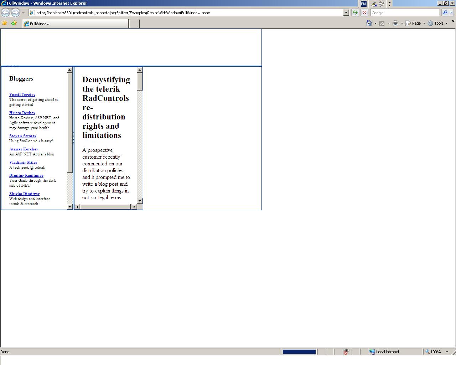
Task: Click the browser Forward arrow button
Action: tap(15, 12)
